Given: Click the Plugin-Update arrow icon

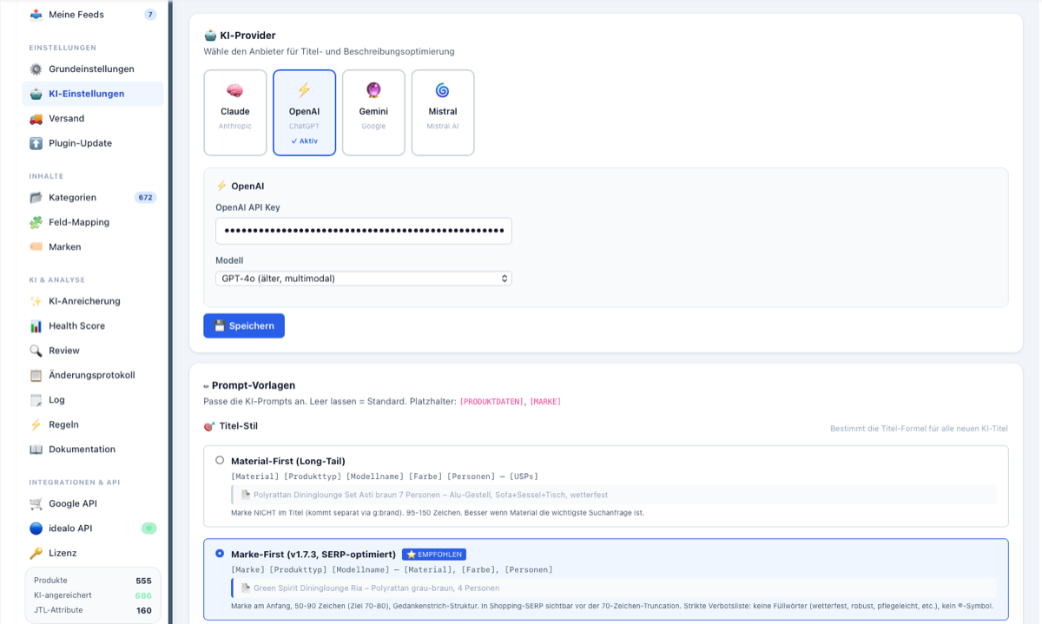Looking at the screenshot, I should [x=36, y=143].
